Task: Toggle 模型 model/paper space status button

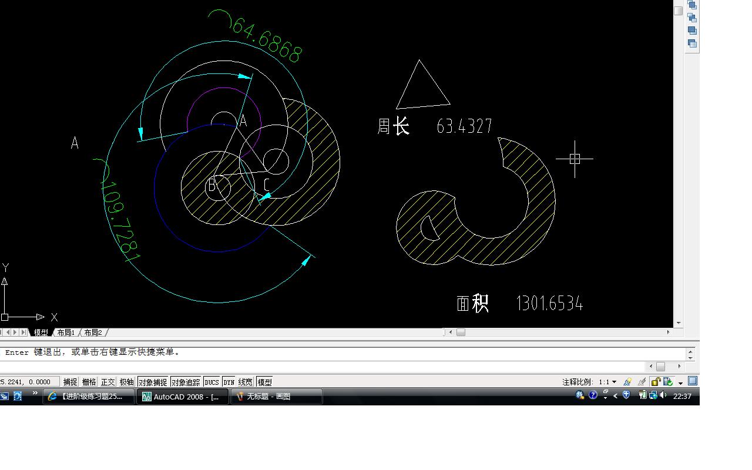Action: point(264,382)
